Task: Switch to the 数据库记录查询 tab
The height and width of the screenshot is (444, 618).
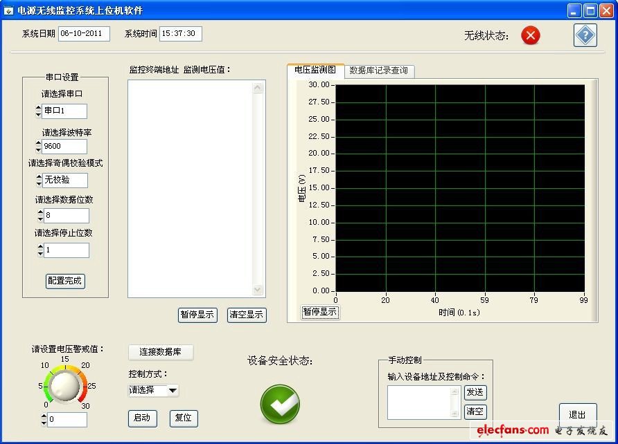Action: (x=380, y=71)
